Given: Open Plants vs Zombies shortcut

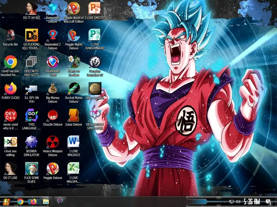Looking at the screenshot, I should pyautogui.click(x=74, y=66).
